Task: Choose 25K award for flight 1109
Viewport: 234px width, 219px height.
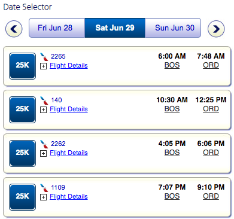Action: (x=22, y=197)
